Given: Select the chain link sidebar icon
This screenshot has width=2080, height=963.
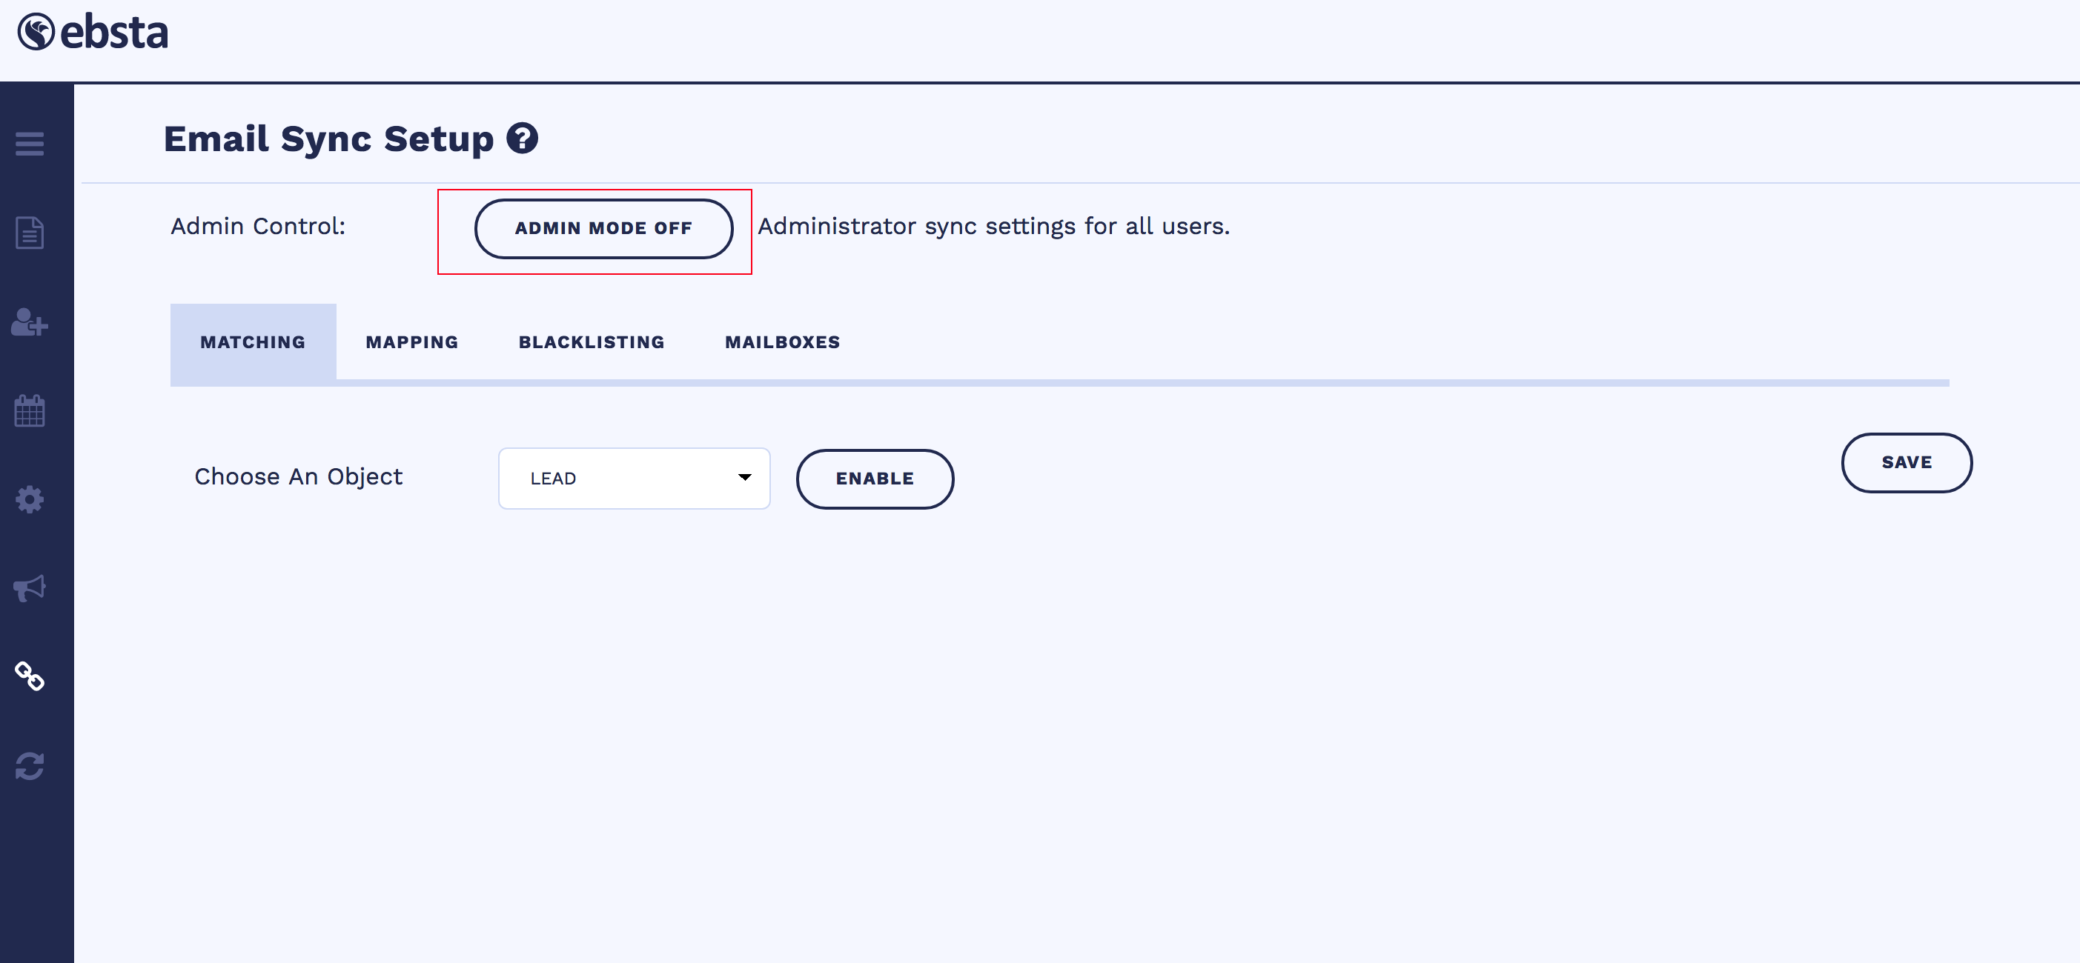Looking at the screenshot, I should pos(30,676).
